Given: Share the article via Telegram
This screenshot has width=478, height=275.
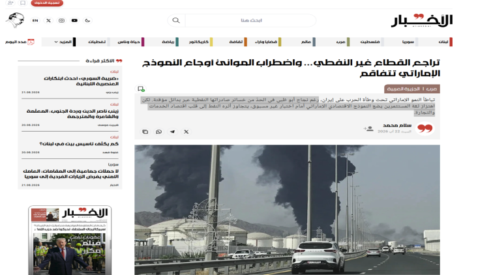Looking at the screenshot, I should click(x=173, y=132).
